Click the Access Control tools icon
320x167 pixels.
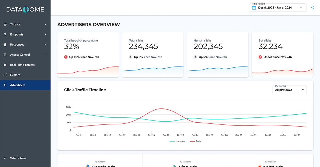pos(5,55)
